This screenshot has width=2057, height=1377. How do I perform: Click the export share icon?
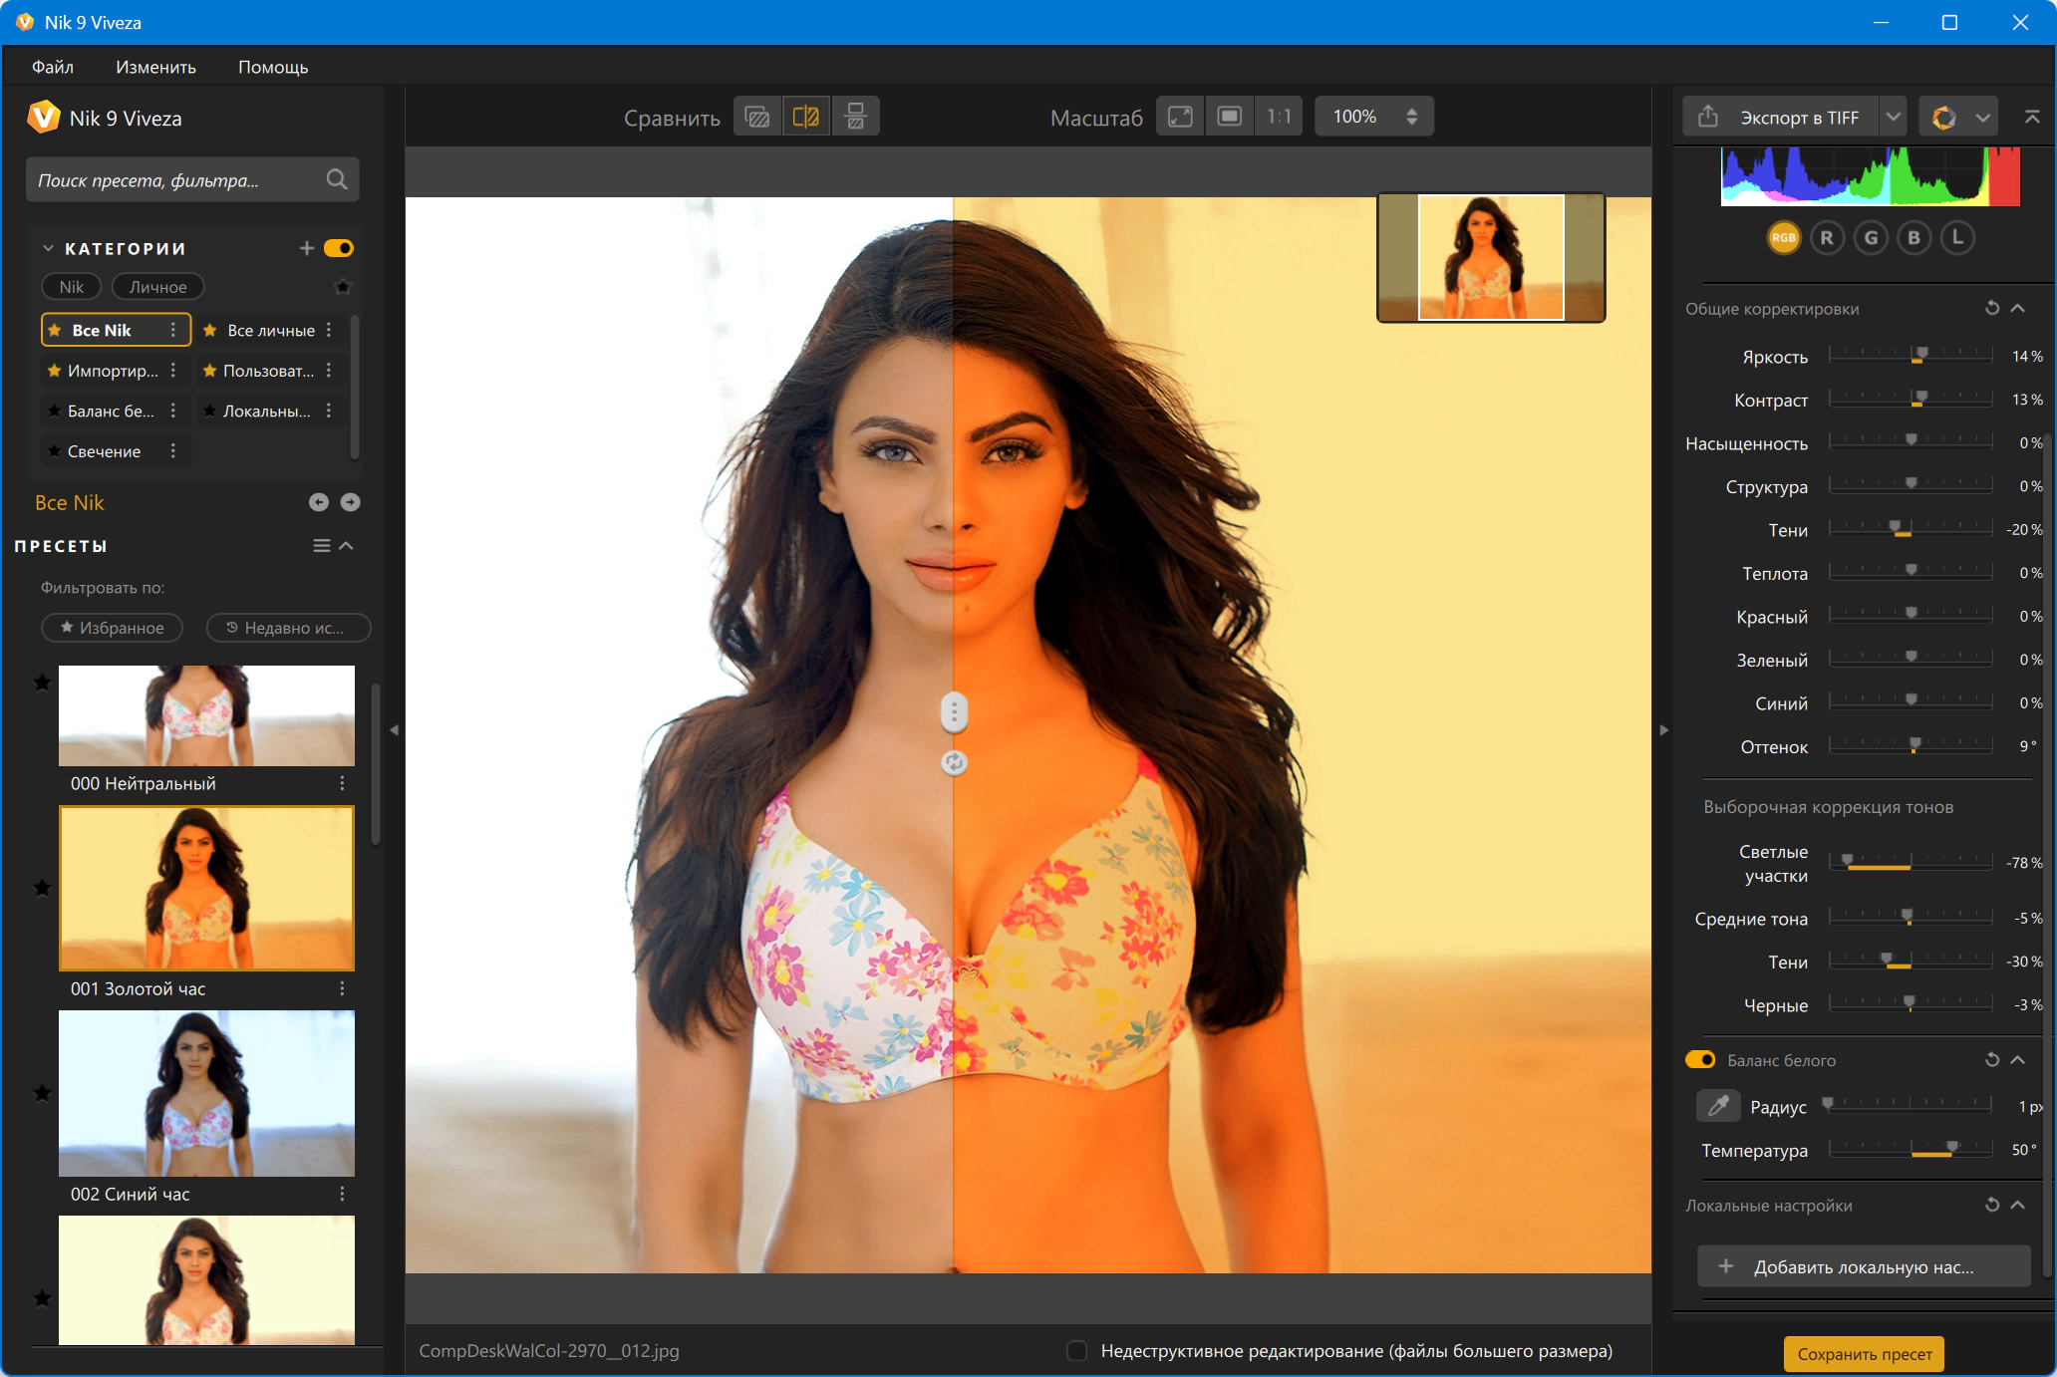pyautogui.click(x=1708, y=117)
